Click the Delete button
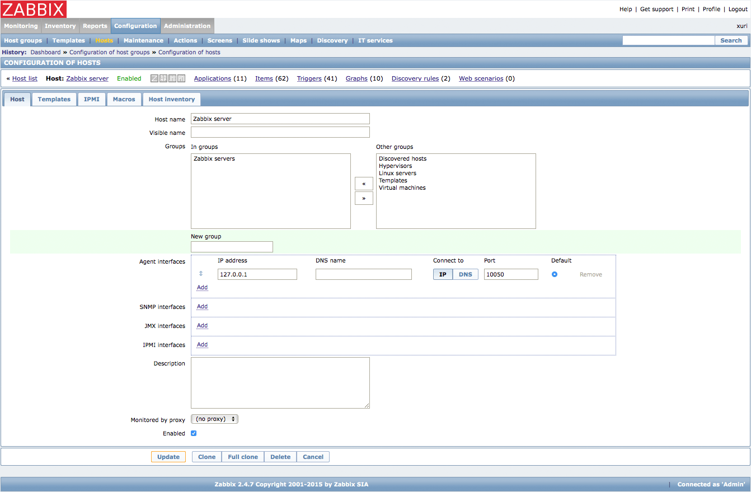 coord(280,457)
